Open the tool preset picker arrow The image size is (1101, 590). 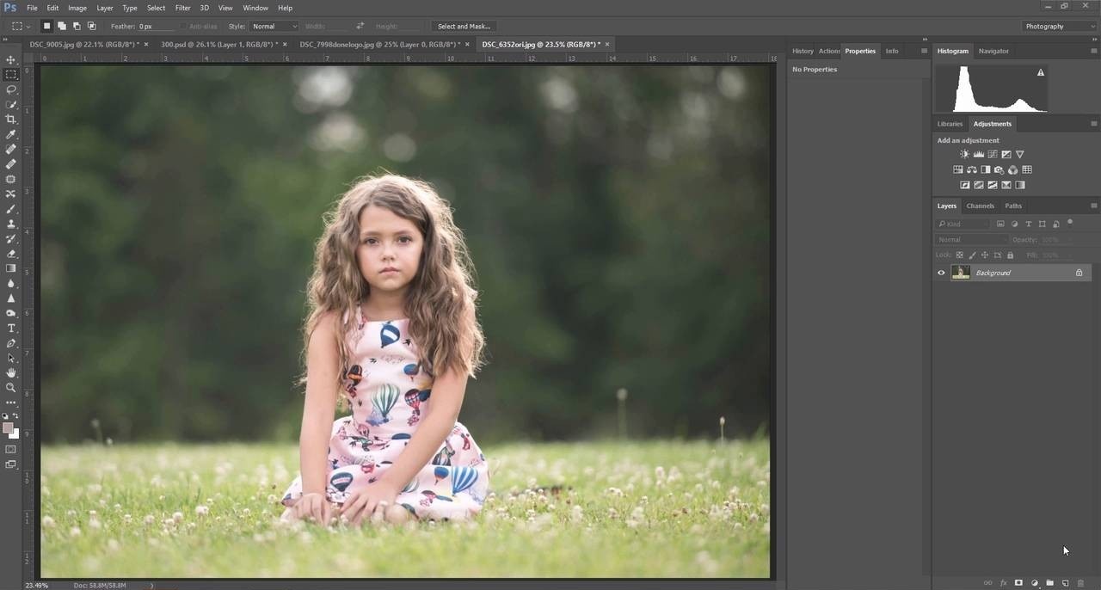28,27
